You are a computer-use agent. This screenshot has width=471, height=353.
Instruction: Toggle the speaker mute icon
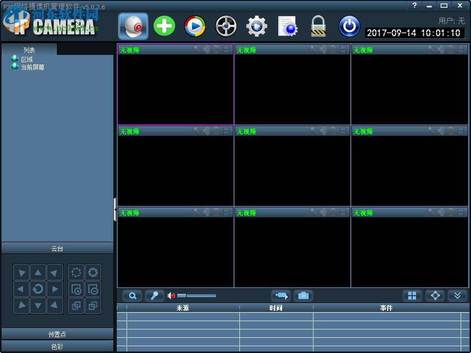[x=171, y=296]
